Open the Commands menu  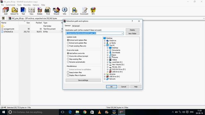click(x=11, y=5)
